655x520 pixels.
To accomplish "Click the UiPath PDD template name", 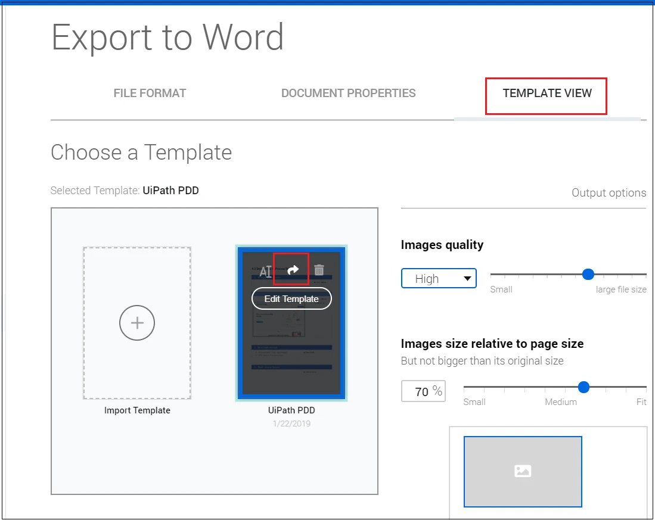I will (x=291, y=410).
